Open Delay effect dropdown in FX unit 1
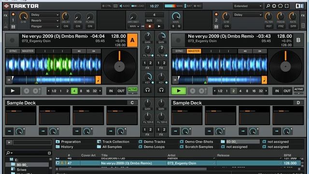 coord(44,15)
